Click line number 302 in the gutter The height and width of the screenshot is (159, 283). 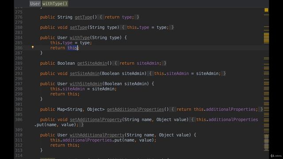click(x=19, y=110)
